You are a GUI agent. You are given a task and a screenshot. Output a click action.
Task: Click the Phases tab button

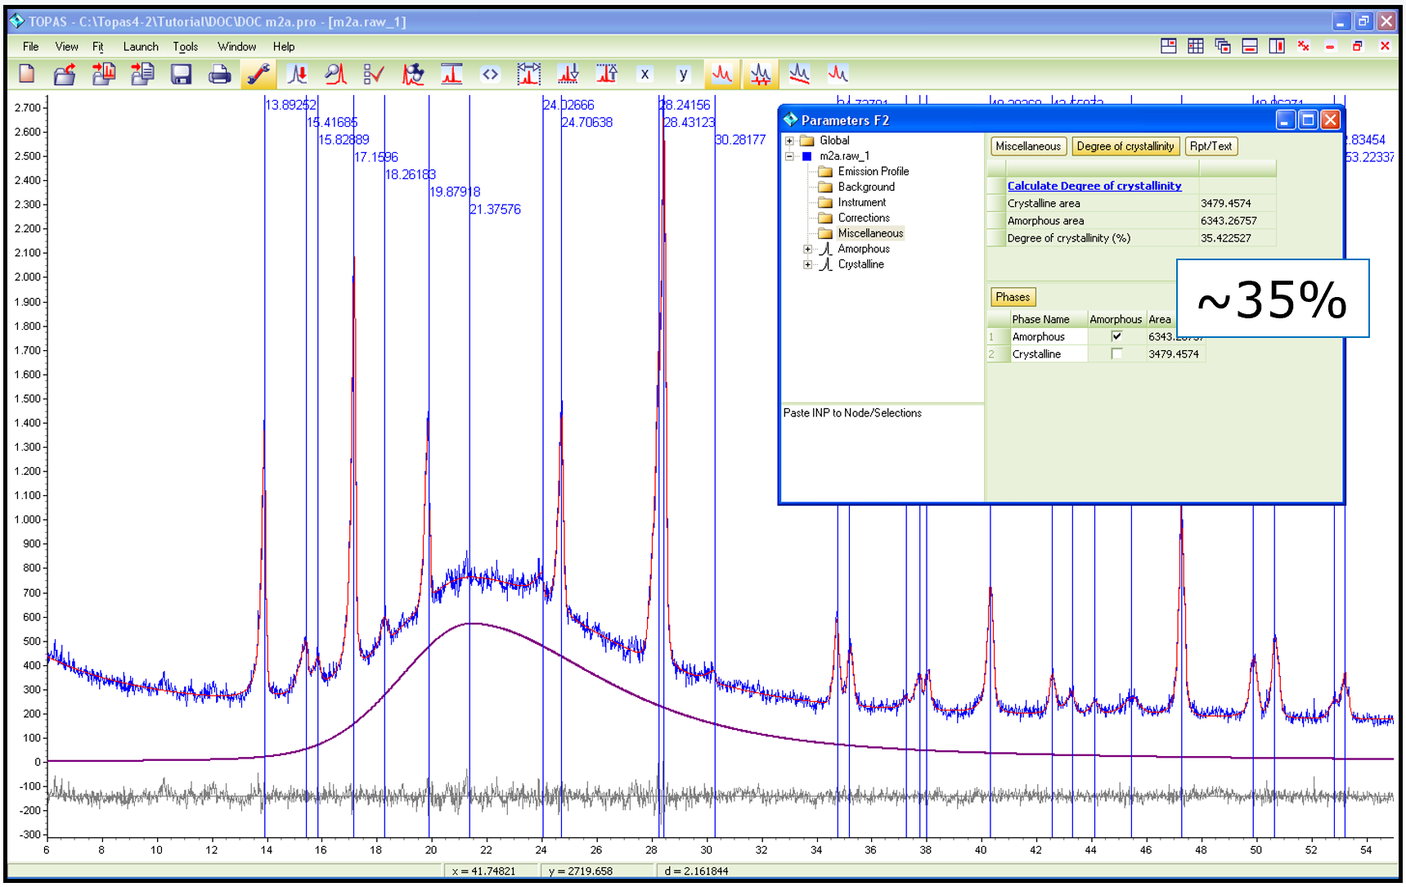pos(1013,297)
